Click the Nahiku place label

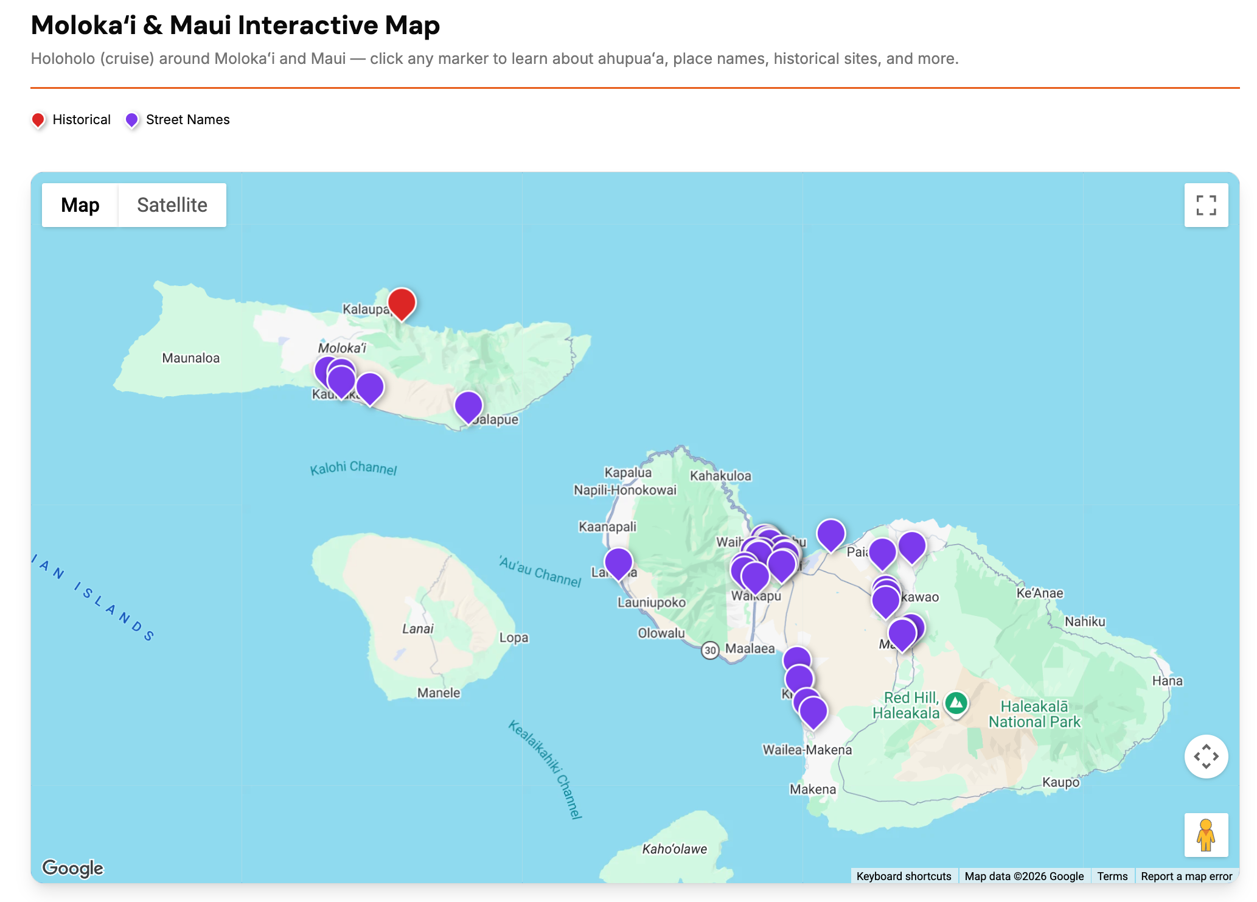tap(1085, 621)
